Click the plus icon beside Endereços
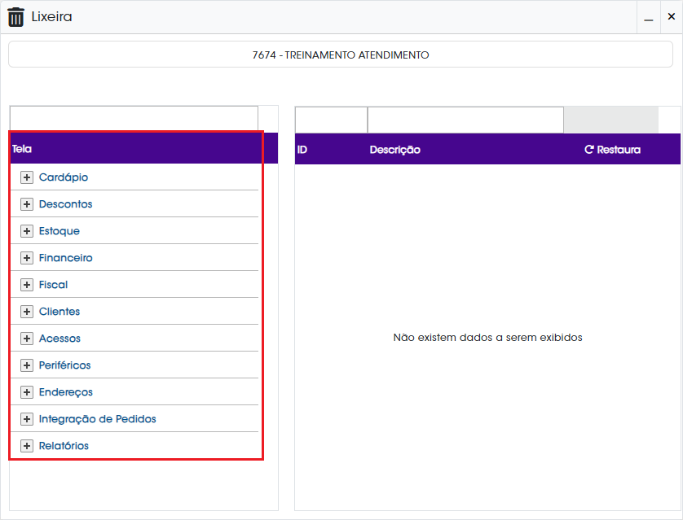 tap(27, 392)
